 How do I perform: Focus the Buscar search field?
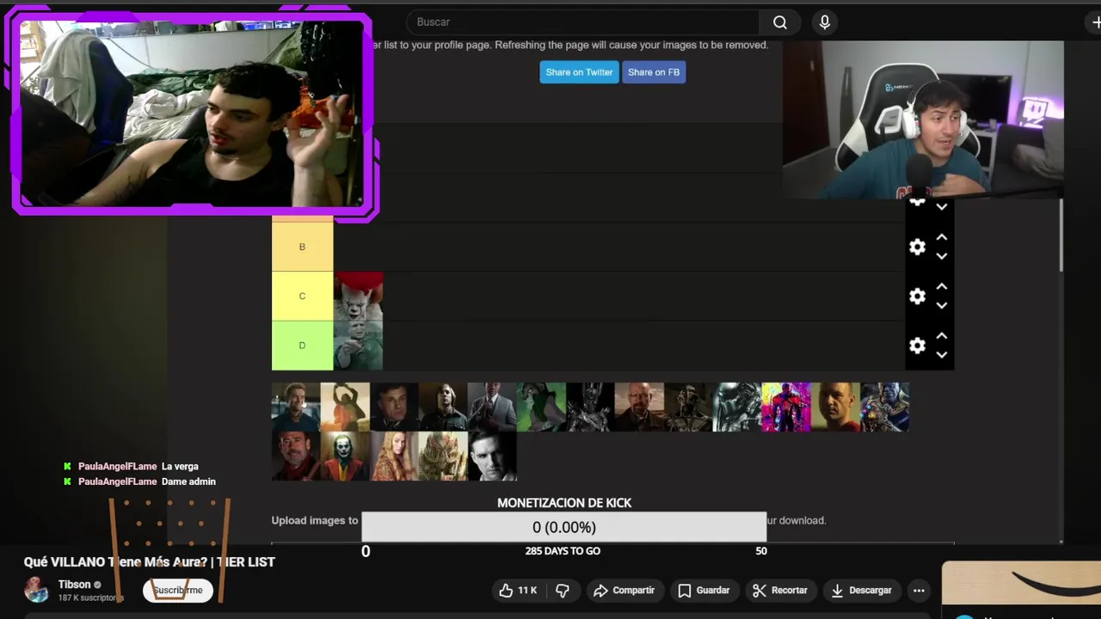[x=583, y=22]
